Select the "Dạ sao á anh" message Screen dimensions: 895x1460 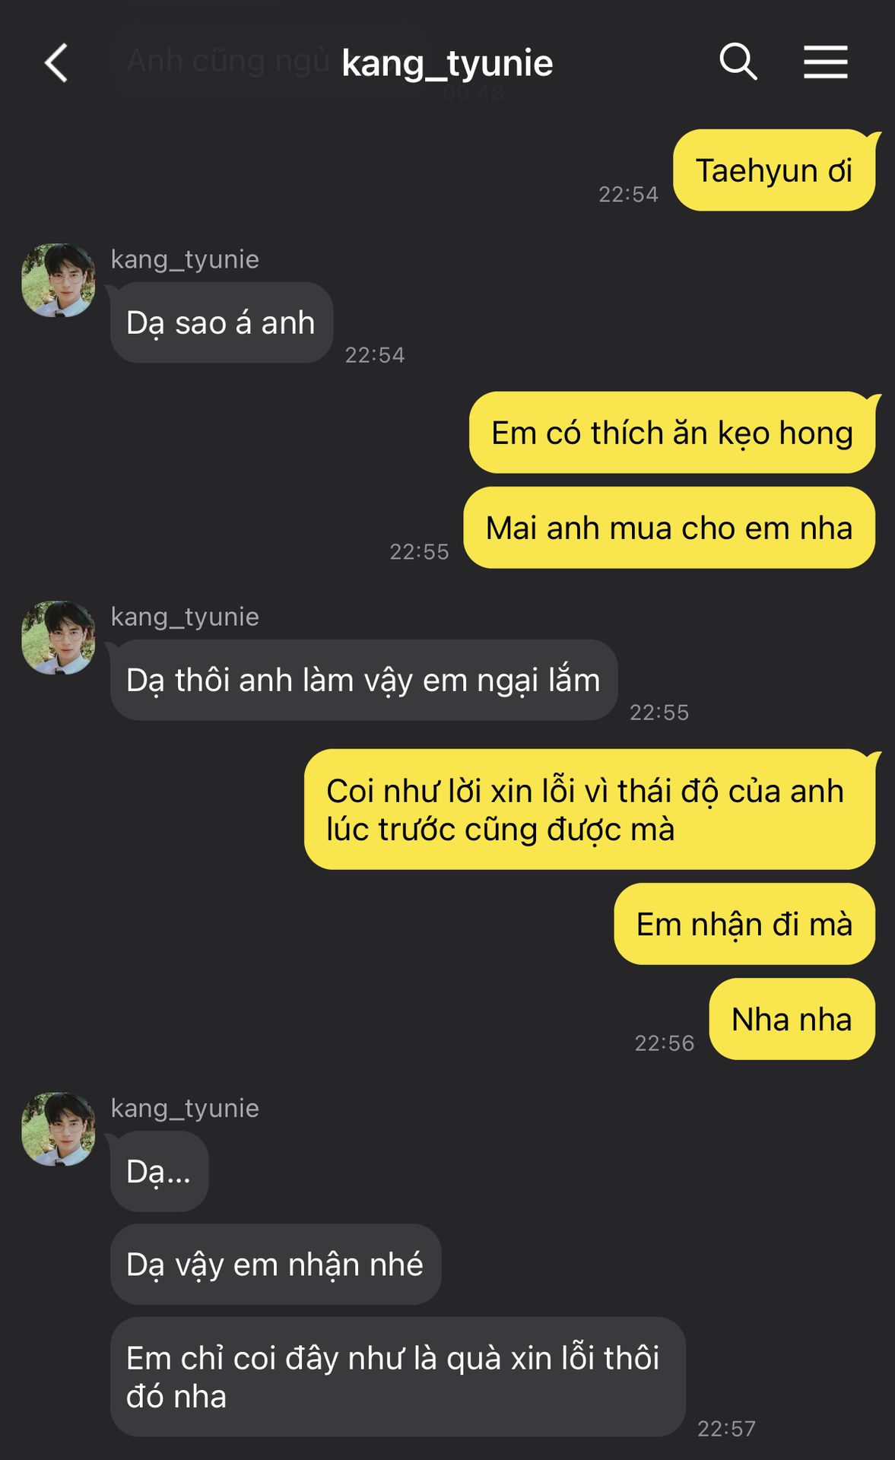click(x=221, y=322)
